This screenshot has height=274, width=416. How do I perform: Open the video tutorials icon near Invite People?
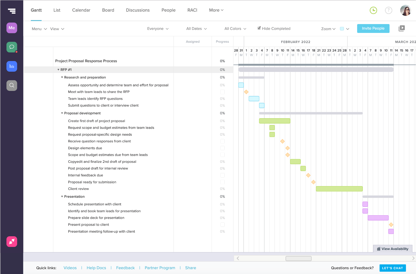pyautogui.click(x=402, y=28)
